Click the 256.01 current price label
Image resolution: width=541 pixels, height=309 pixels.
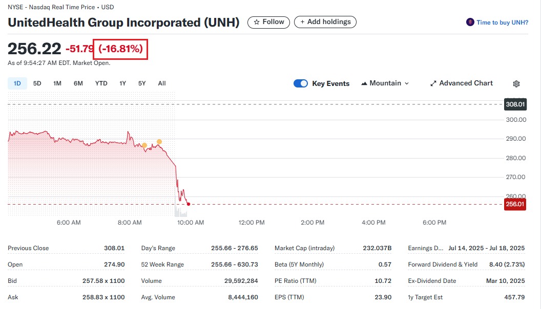[x=515, y=205]
